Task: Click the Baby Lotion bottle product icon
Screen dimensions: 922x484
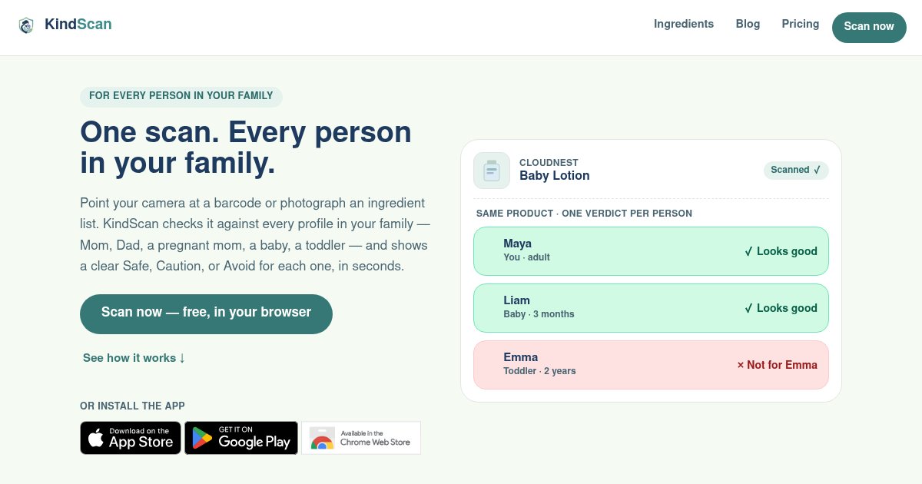Action: click(492, 171)
